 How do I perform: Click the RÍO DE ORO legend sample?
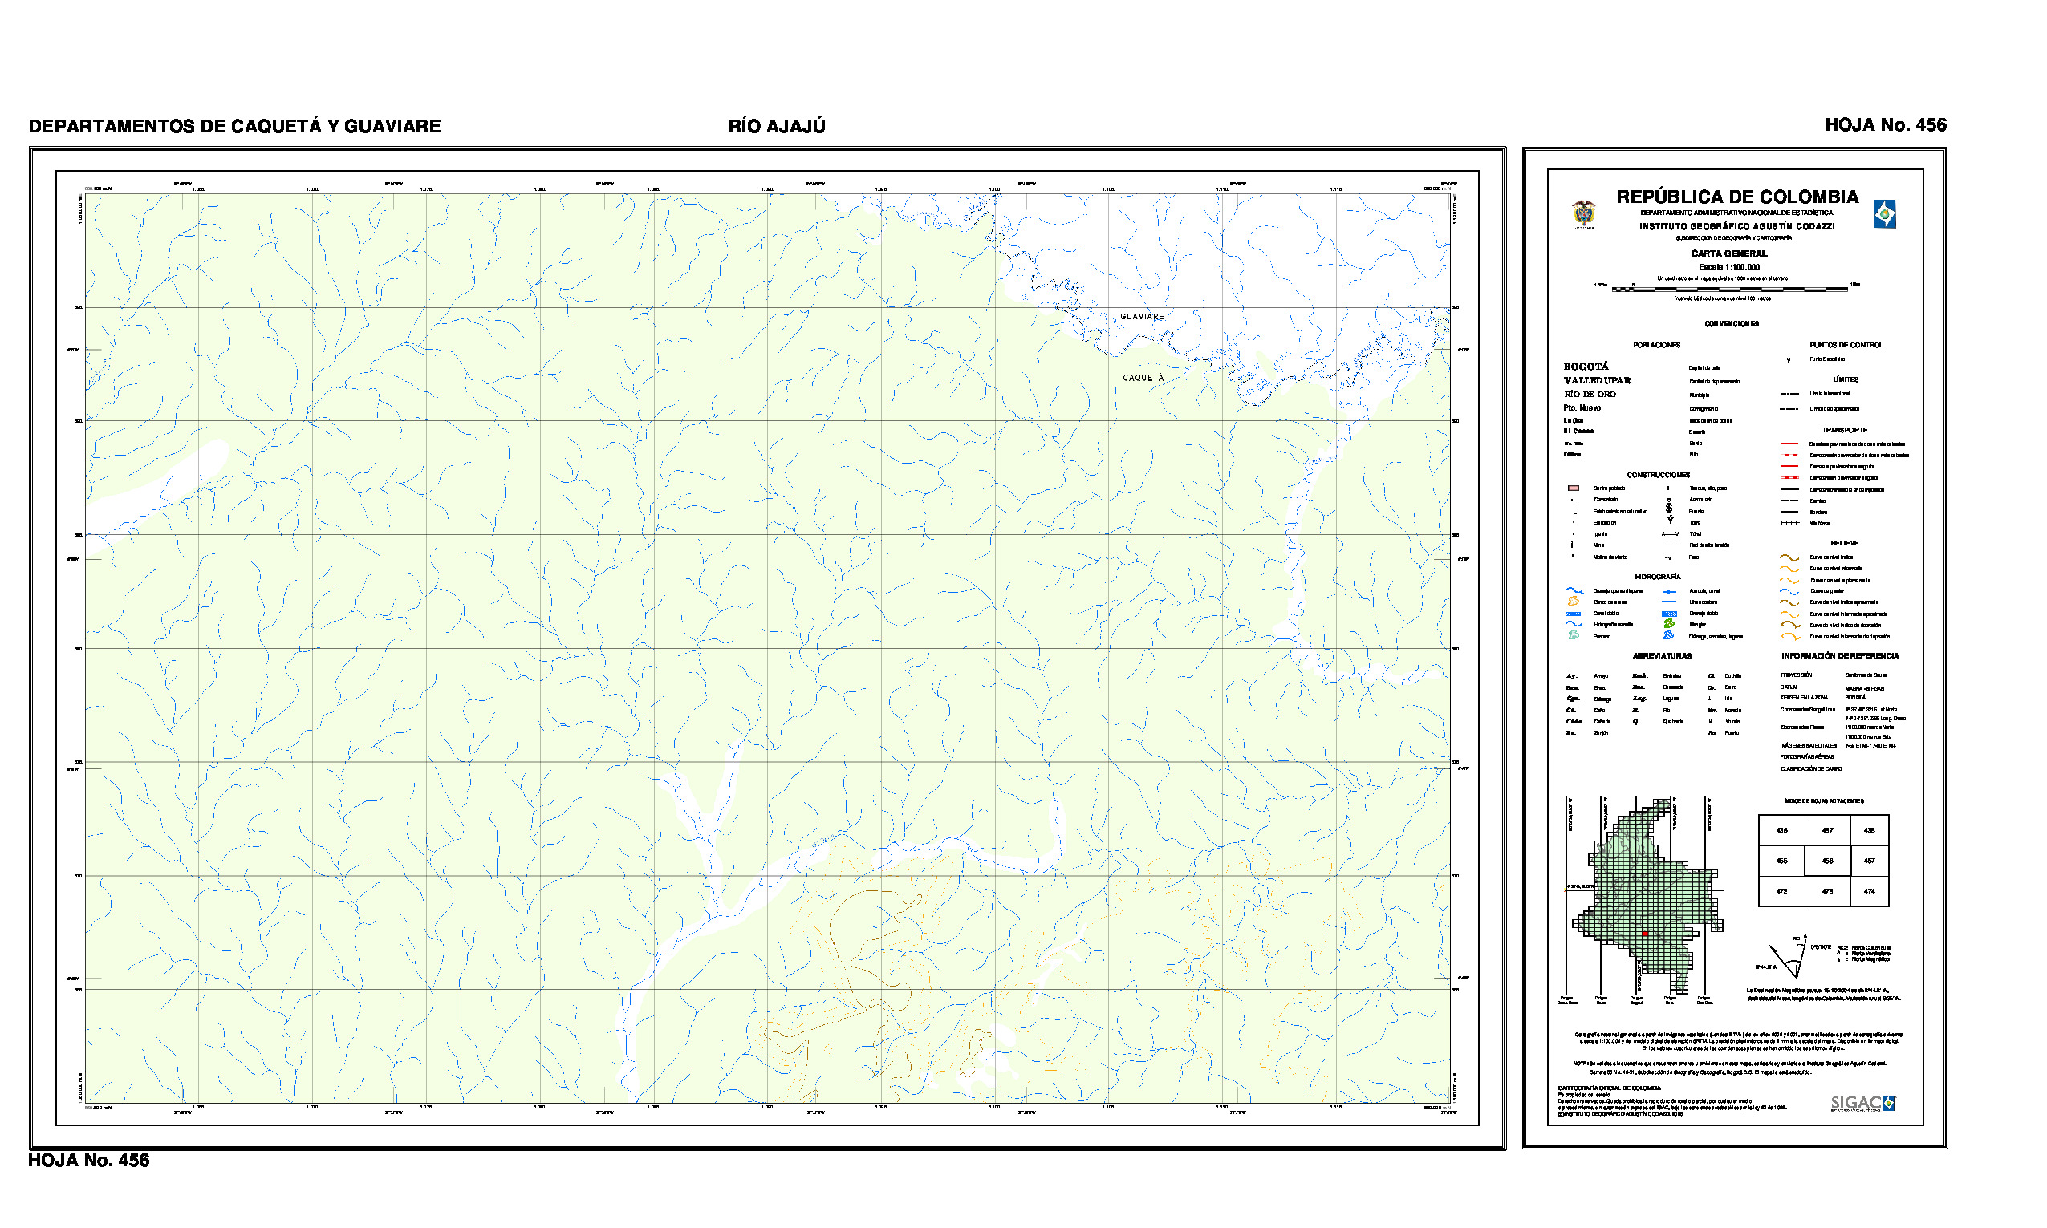[1590, 395]
